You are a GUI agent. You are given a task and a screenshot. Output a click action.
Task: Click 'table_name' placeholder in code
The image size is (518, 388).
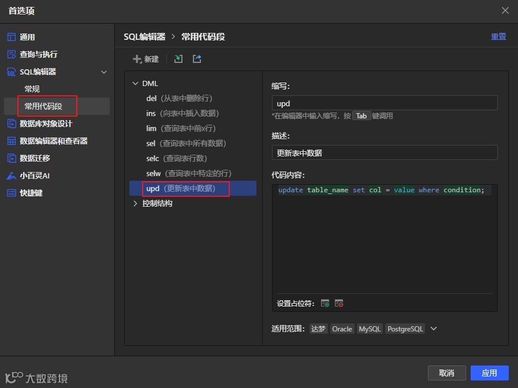[x=327, y=190]
